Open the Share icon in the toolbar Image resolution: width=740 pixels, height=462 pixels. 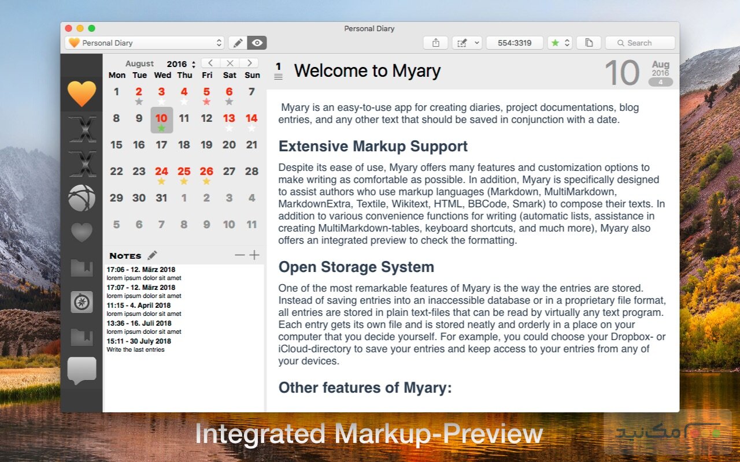[x=435, y=42]
